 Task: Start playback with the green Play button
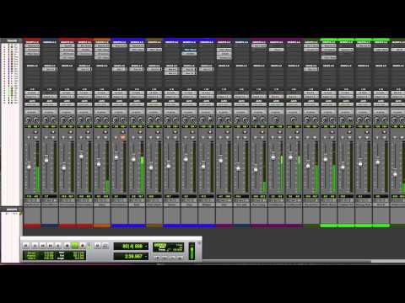(74, 246)
